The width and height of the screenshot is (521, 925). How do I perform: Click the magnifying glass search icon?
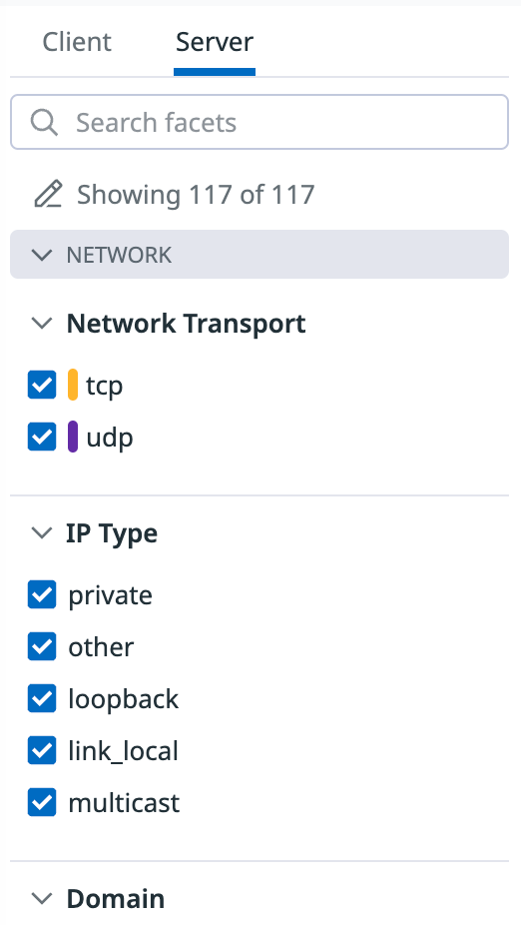coord(44,123)
